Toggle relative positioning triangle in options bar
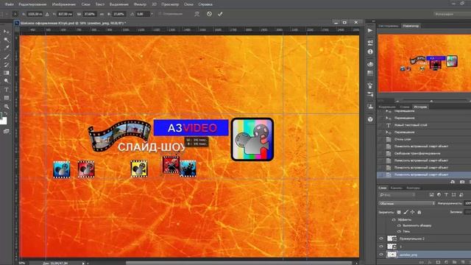Viewport: 471px width, 265px height. point(47,14)
